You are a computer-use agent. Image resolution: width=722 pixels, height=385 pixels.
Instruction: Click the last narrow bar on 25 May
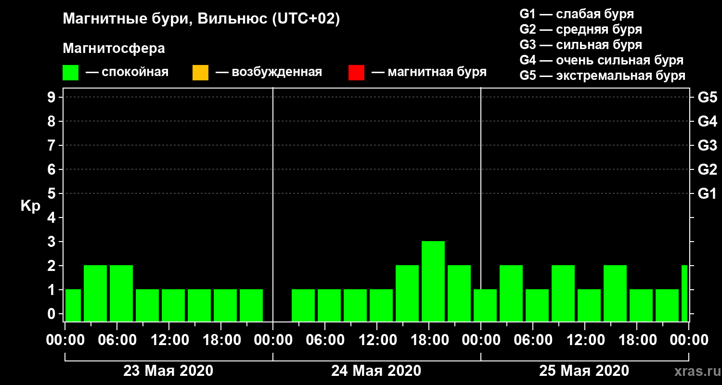point(684,294)
